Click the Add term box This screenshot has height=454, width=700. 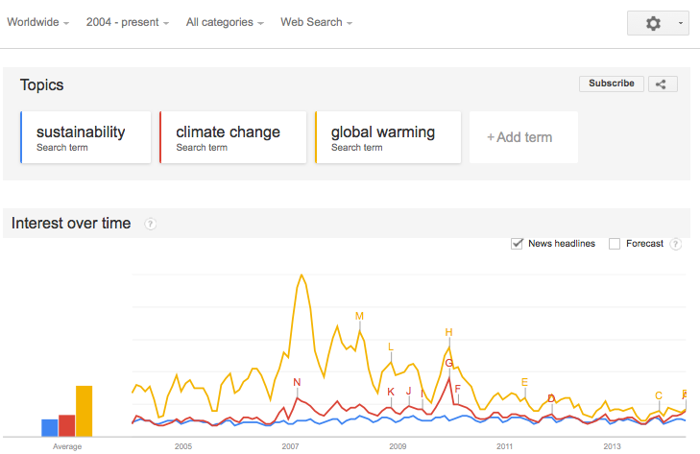[x=523, y=137]
